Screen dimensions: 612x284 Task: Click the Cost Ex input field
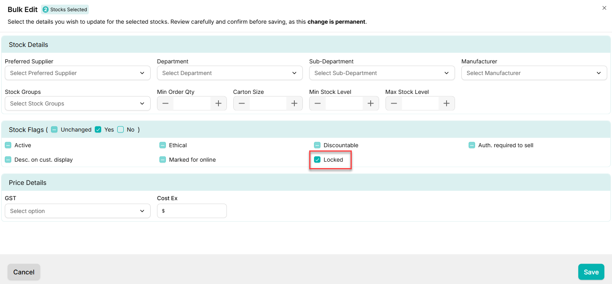195,211
